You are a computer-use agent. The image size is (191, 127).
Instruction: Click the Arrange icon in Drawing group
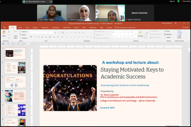pyautogui.click(x=140, y=33)
